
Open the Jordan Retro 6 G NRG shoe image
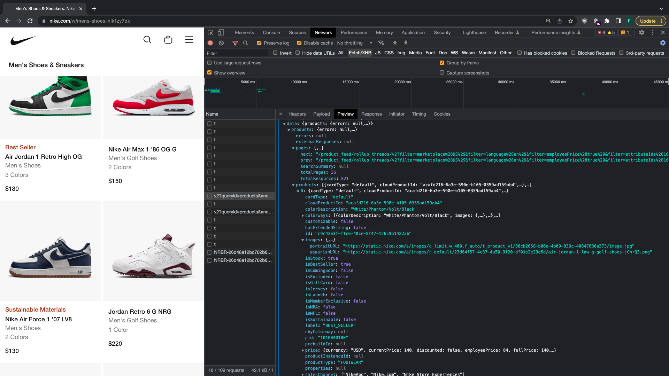[x=153, y=251]
